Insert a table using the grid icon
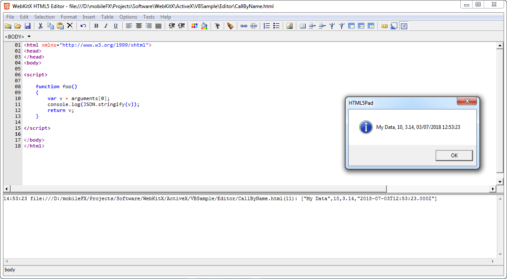This screenshot has height=279, width=507. [303, 26]
